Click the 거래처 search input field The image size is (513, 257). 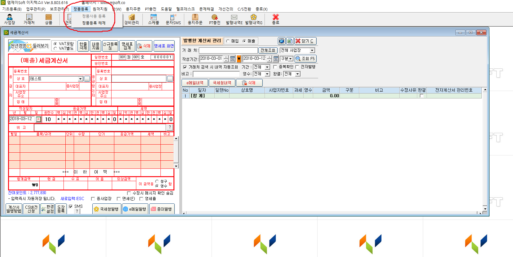click(x=228, y=50)
